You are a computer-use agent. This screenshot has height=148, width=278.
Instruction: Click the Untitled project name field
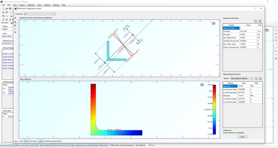8,29
